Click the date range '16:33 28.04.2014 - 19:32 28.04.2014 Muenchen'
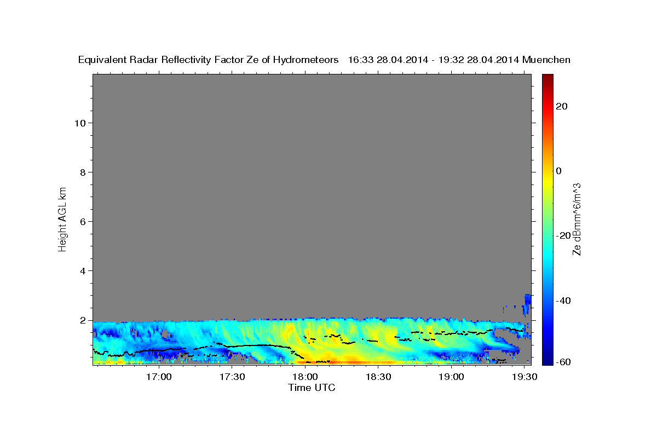The width and height of the screenshot is (657, 438). point(459,60)
